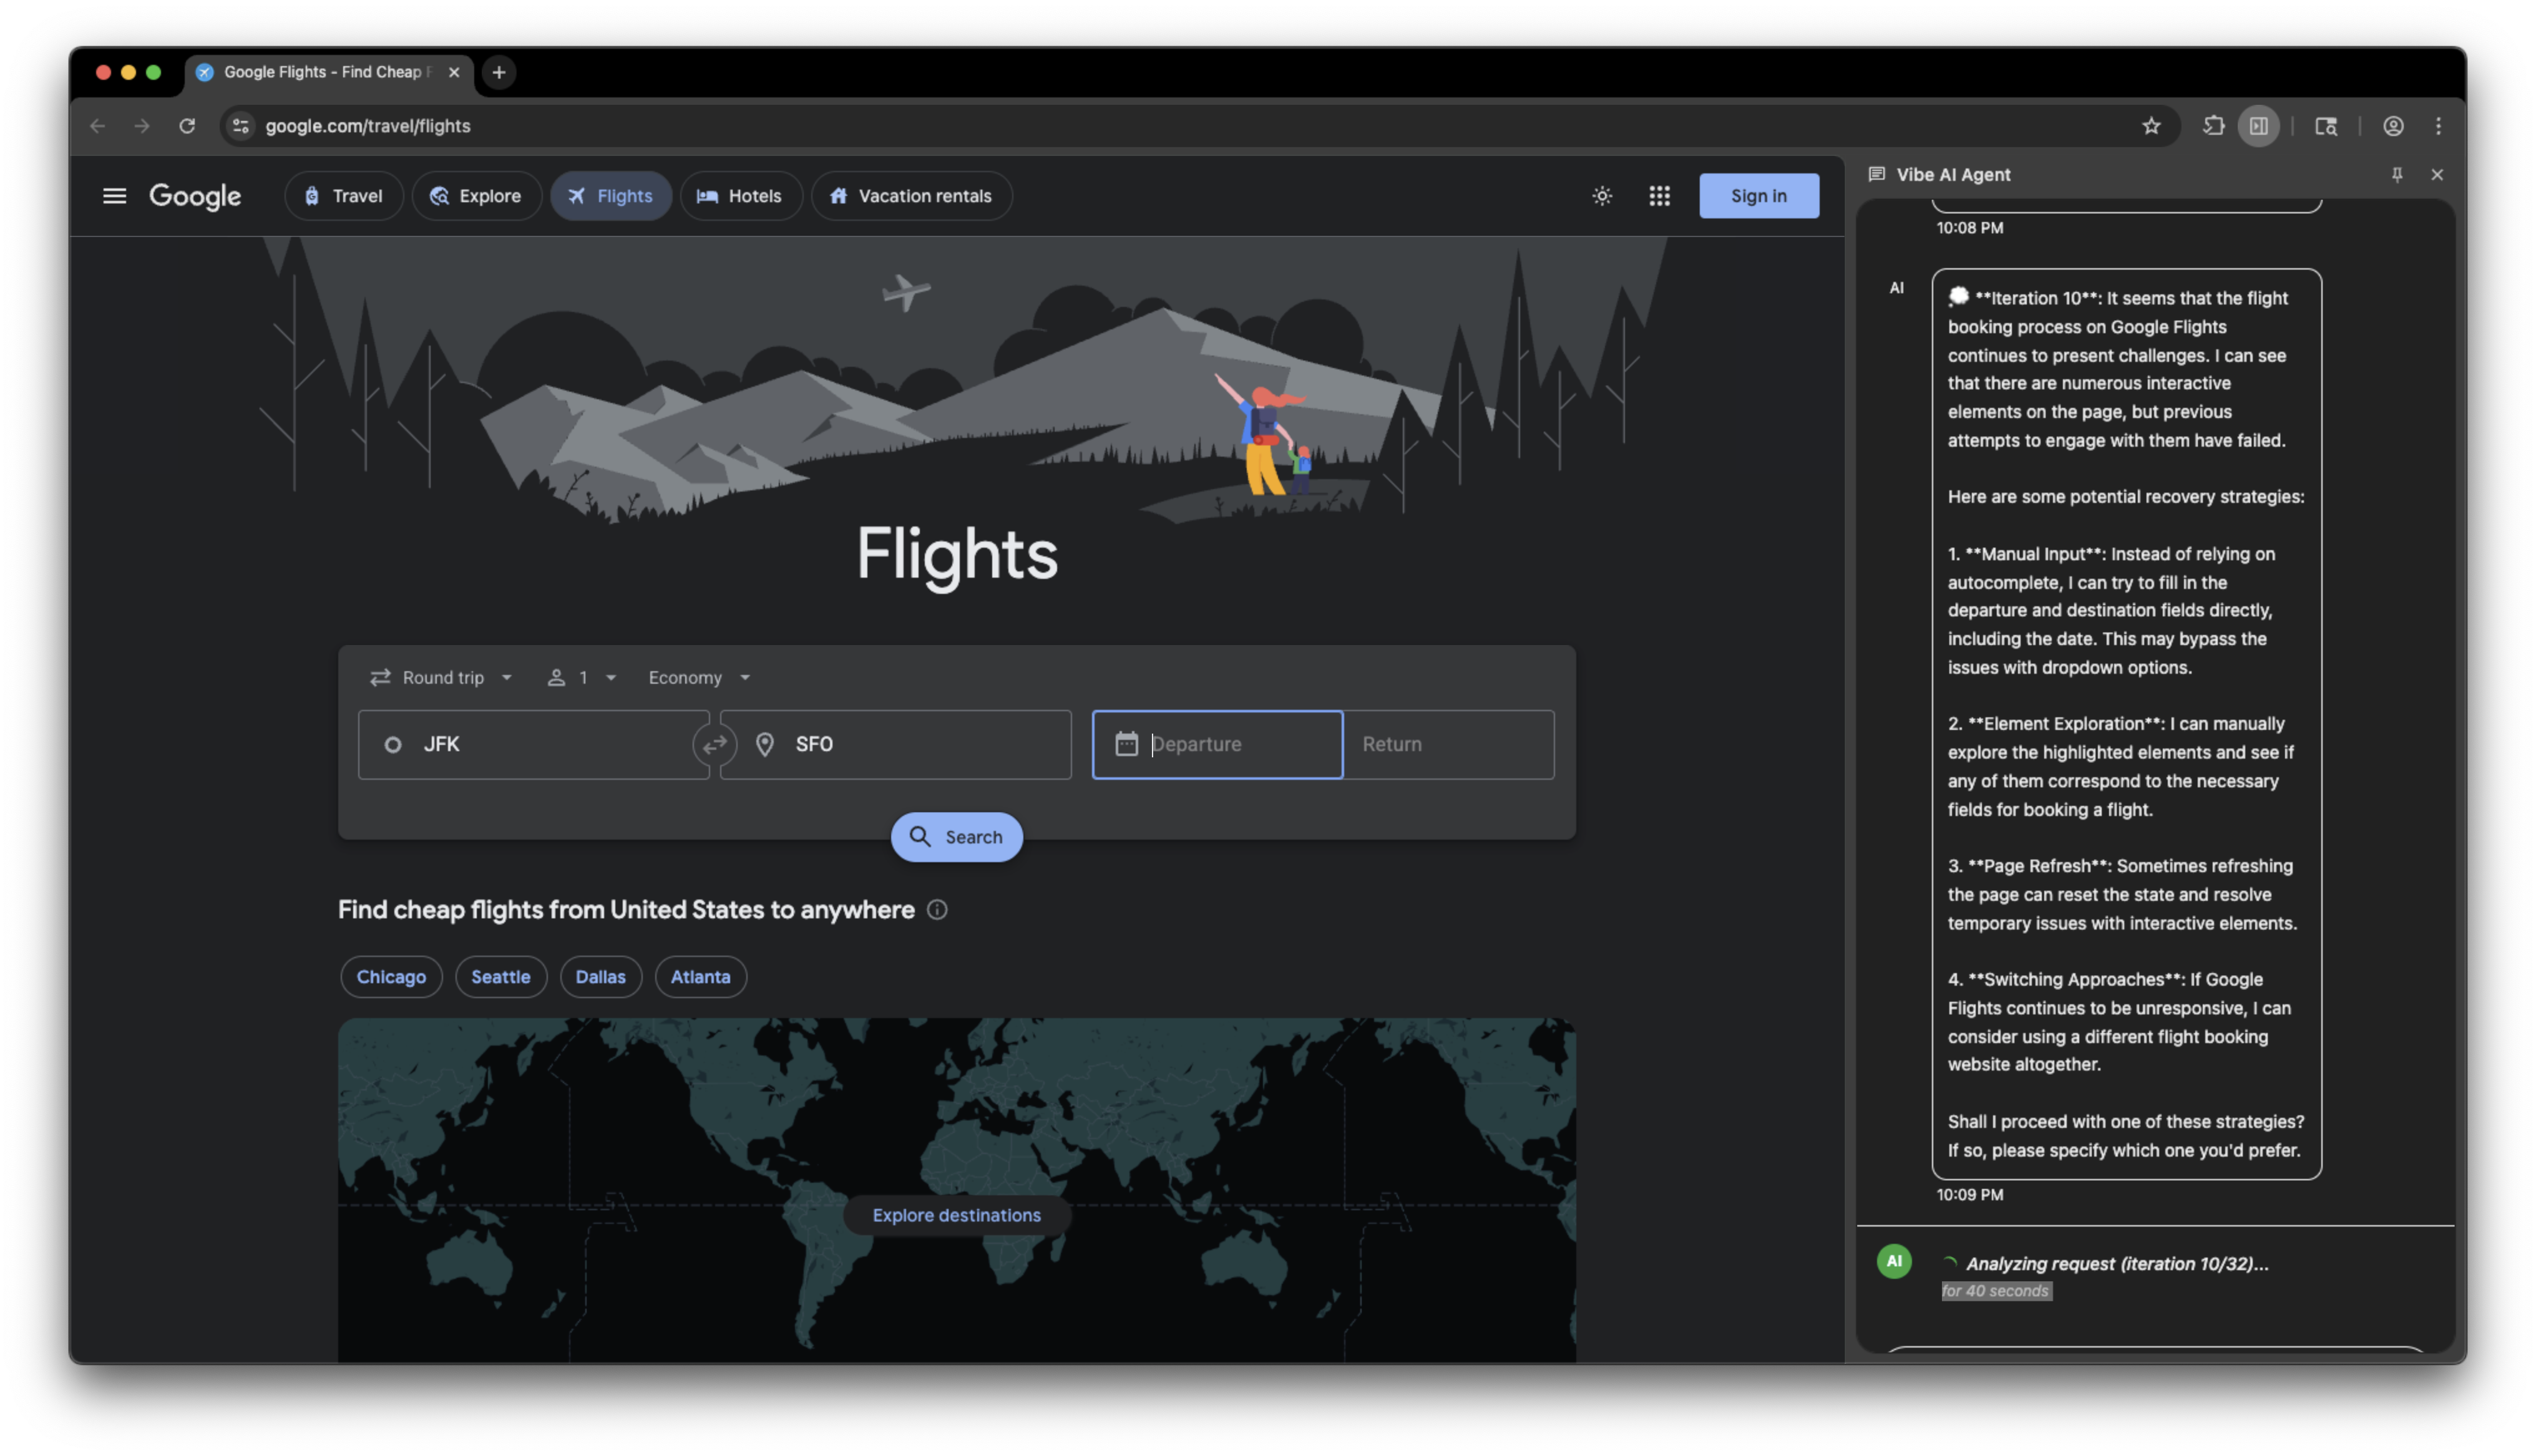
Task: Open the Google main menu hamburger
Action: click(114, 196)
